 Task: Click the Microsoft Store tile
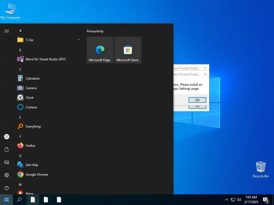[x=128, y=50]
